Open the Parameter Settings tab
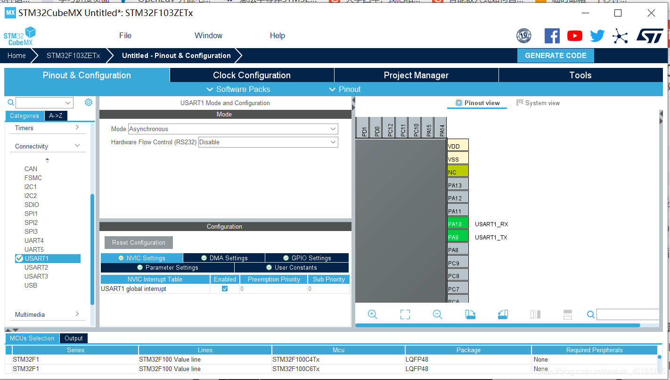The height and width of the screenshot is (380, 670). point(167,267)
